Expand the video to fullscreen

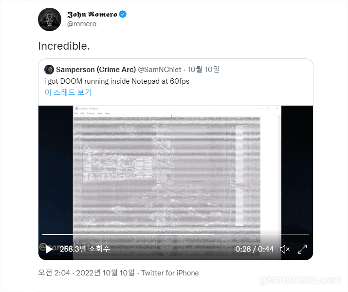point(302,249)
